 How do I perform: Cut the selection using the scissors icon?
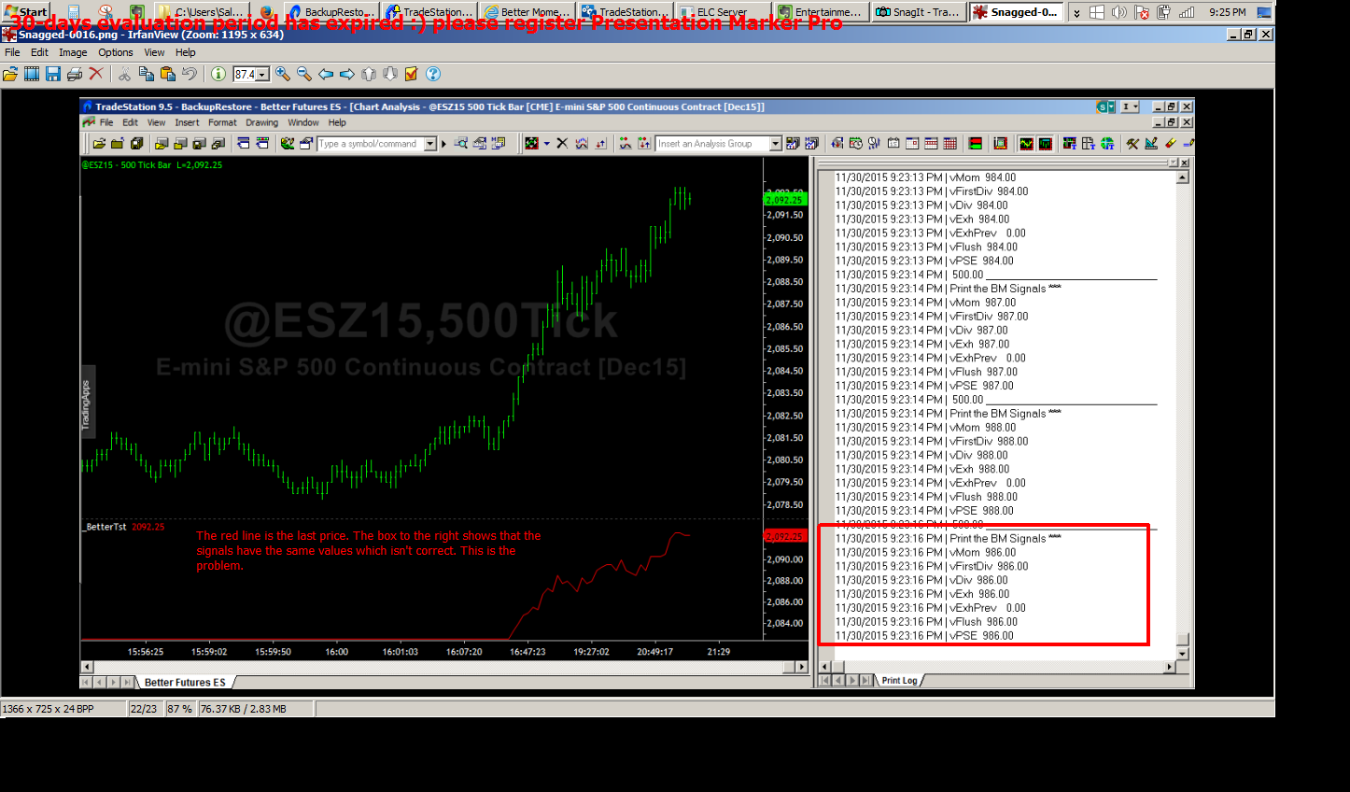(124, 74)
